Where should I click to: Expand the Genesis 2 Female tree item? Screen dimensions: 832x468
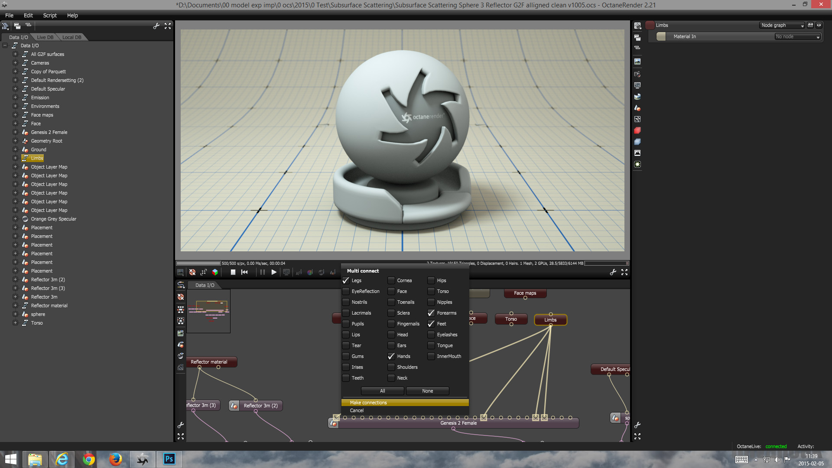point(15,132)
